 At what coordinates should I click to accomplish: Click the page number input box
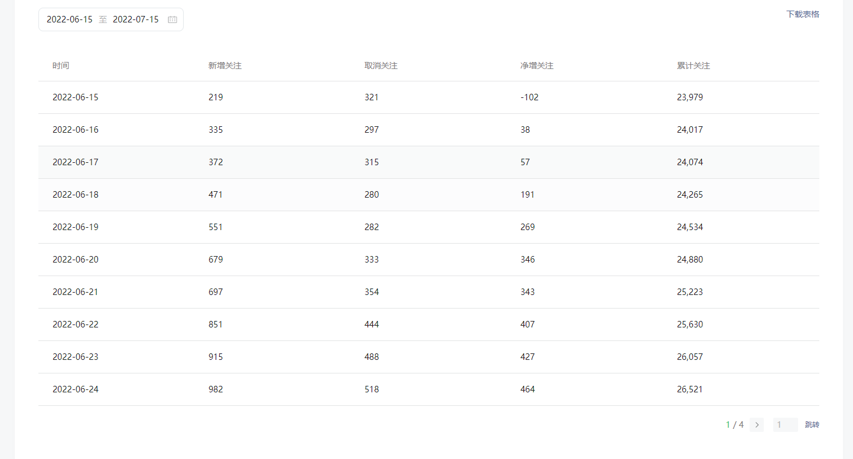pos(786,425)
